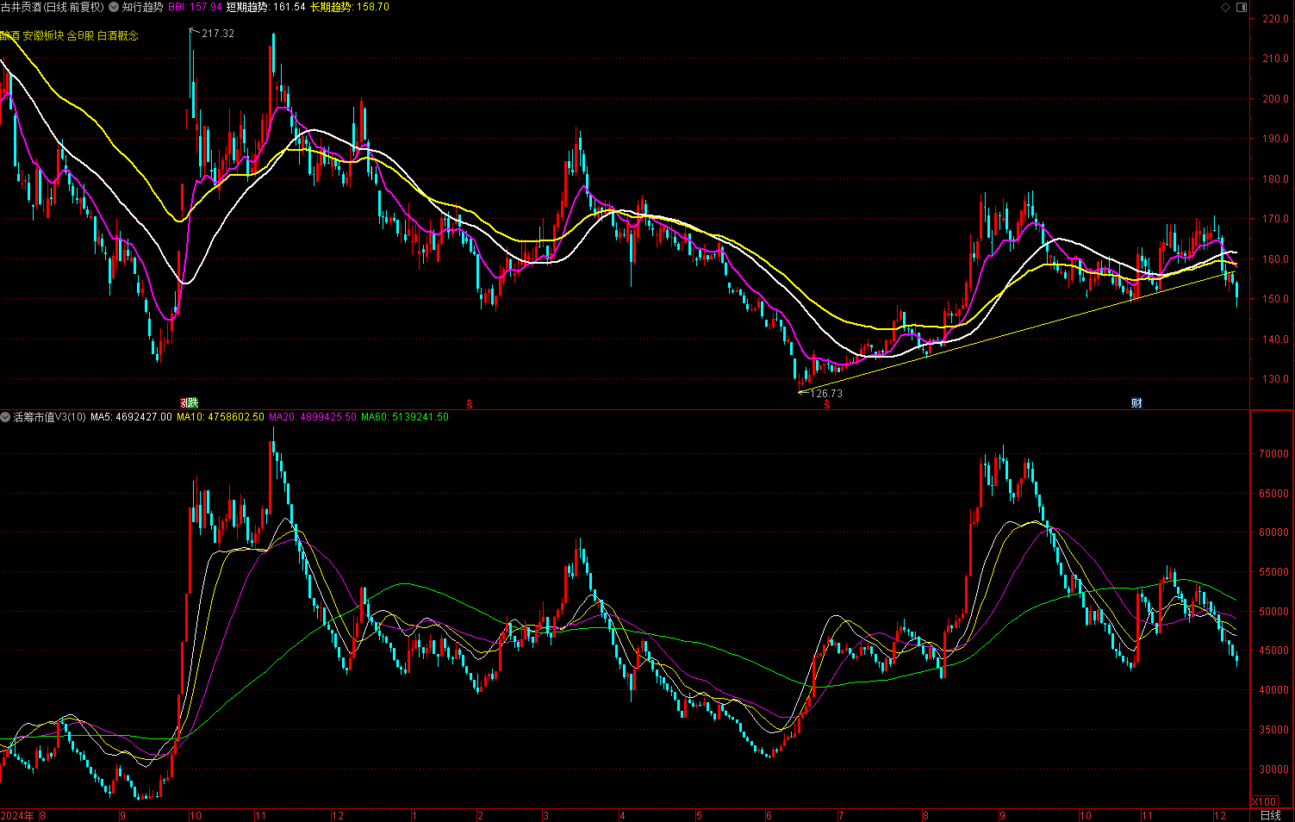Screen dimensions: 1295x822
Task: Click the 含B股 tag
Action: click(x=81, y=35)
